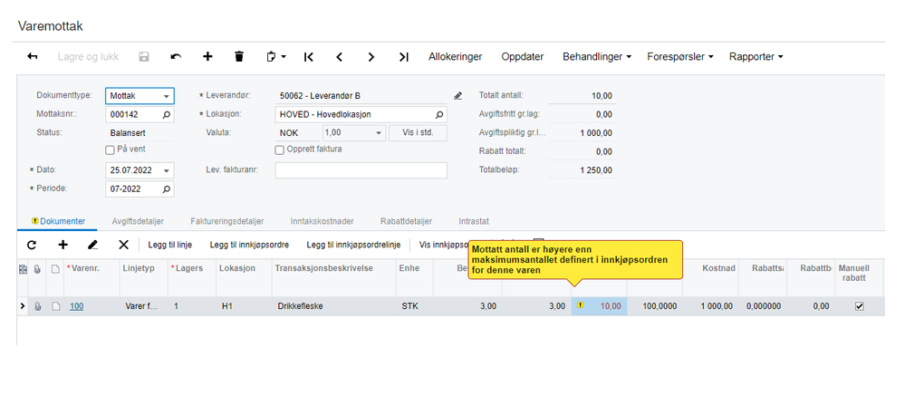This screenshot has width=905, height=396.
Task: Untick Manuell rabatt checkbox in row
Action: click(x=860, y=306)
